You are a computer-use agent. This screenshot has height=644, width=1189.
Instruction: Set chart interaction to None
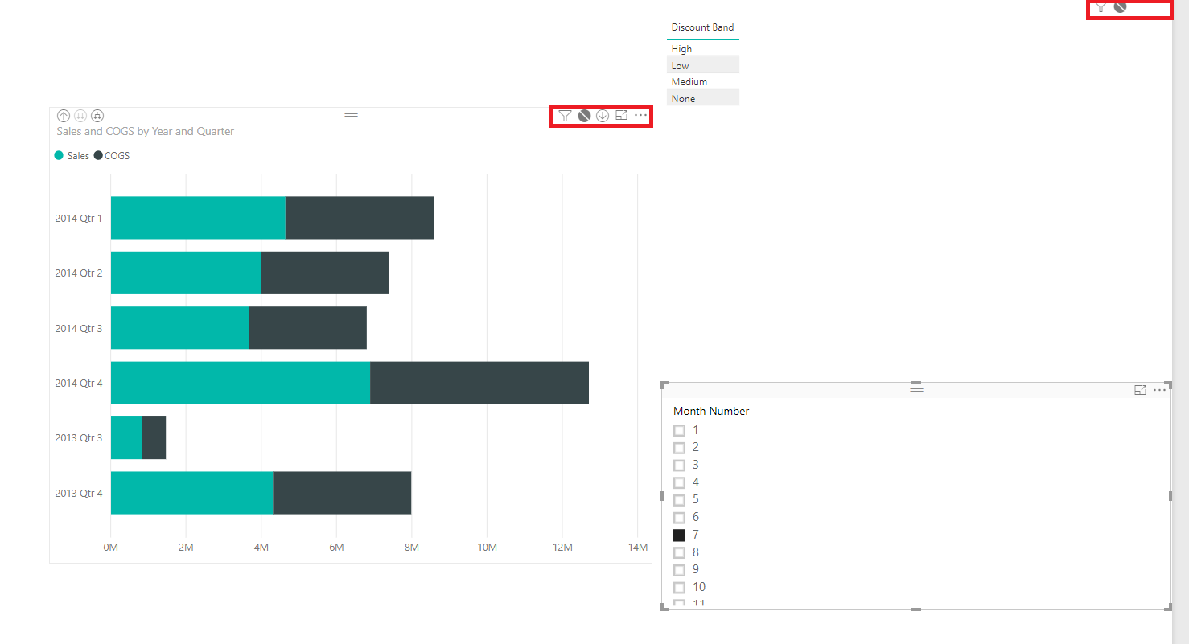click(x=584, y=116)
